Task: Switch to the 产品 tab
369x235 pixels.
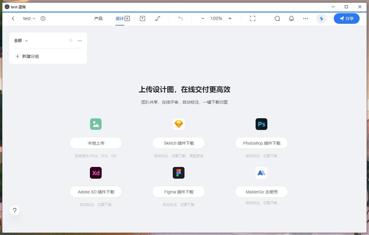Action: (98, 18)
